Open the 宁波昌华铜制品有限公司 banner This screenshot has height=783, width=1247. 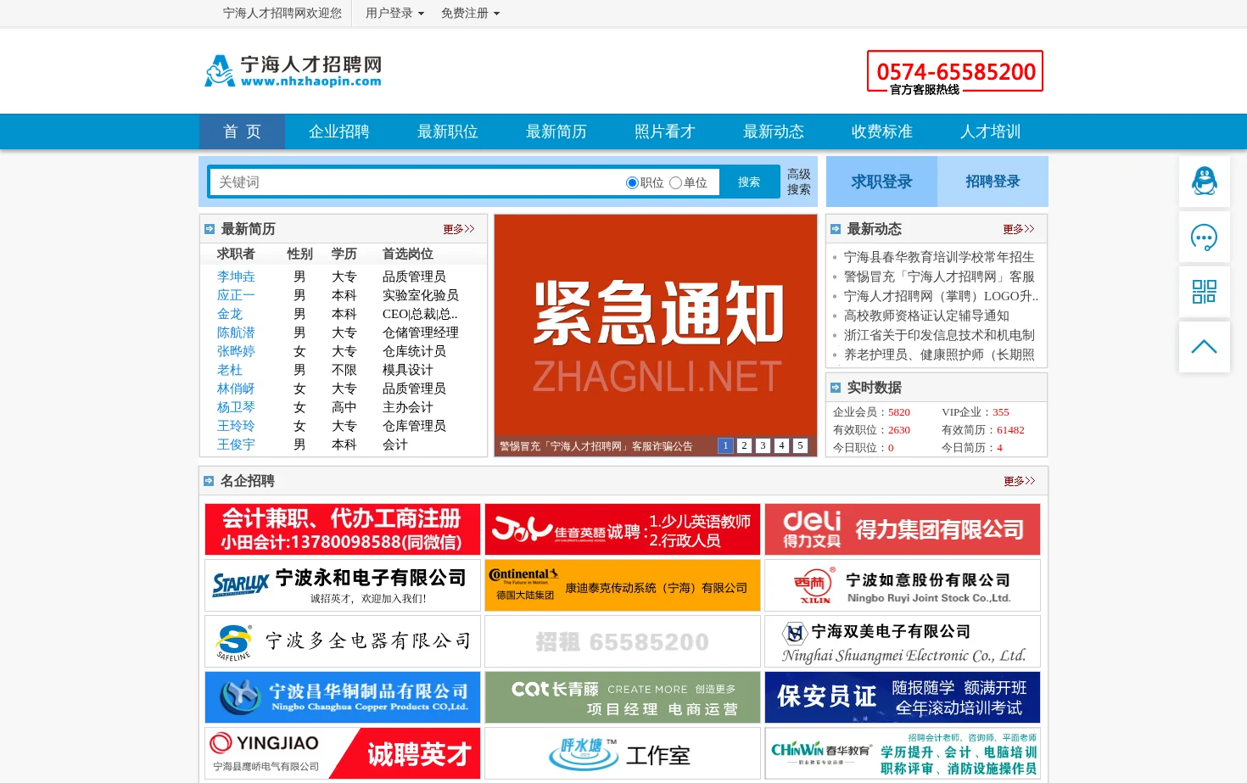point(343,697)
